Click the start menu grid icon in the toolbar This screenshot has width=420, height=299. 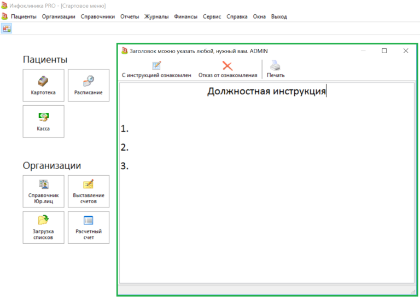[7, 28]
